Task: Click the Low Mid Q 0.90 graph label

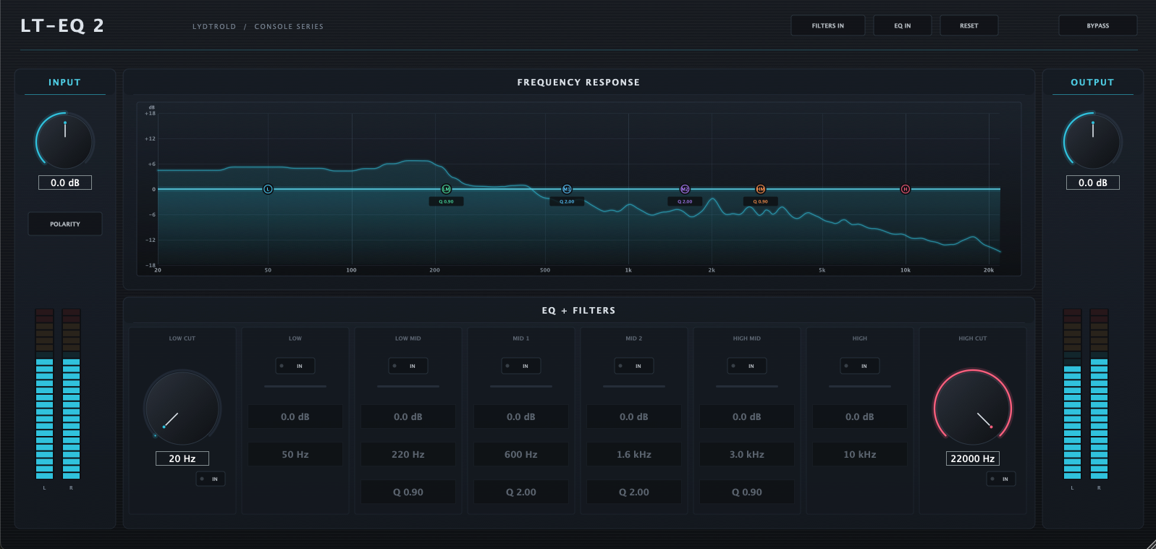Action: (x=446, y=201)
